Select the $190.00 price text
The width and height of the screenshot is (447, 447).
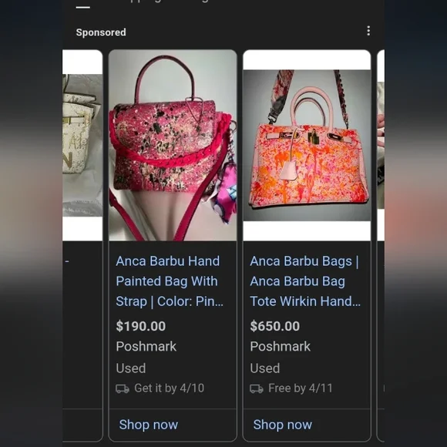(x=141, y=326)
